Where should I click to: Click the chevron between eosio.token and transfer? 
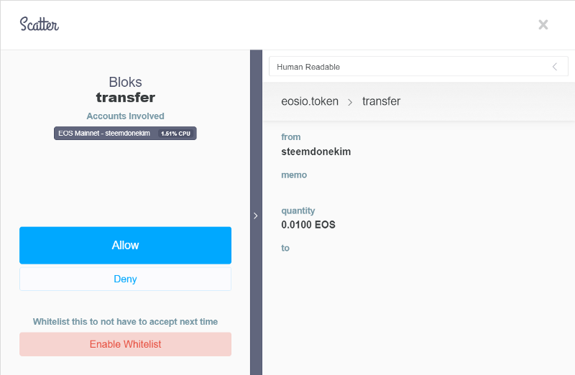(350, 102)
